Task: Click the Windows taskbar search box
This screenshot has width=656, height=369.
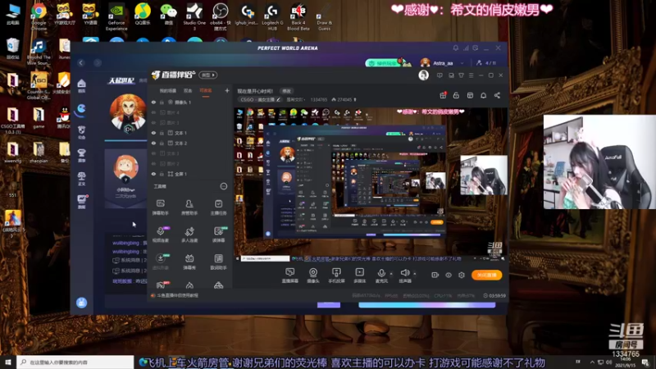Action: click(x=75, y=362)
